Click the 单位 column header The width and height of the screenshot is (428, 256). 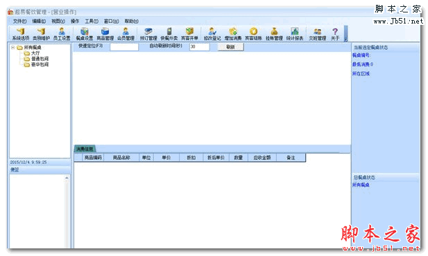pyautogui.click(x=146, y=158)
